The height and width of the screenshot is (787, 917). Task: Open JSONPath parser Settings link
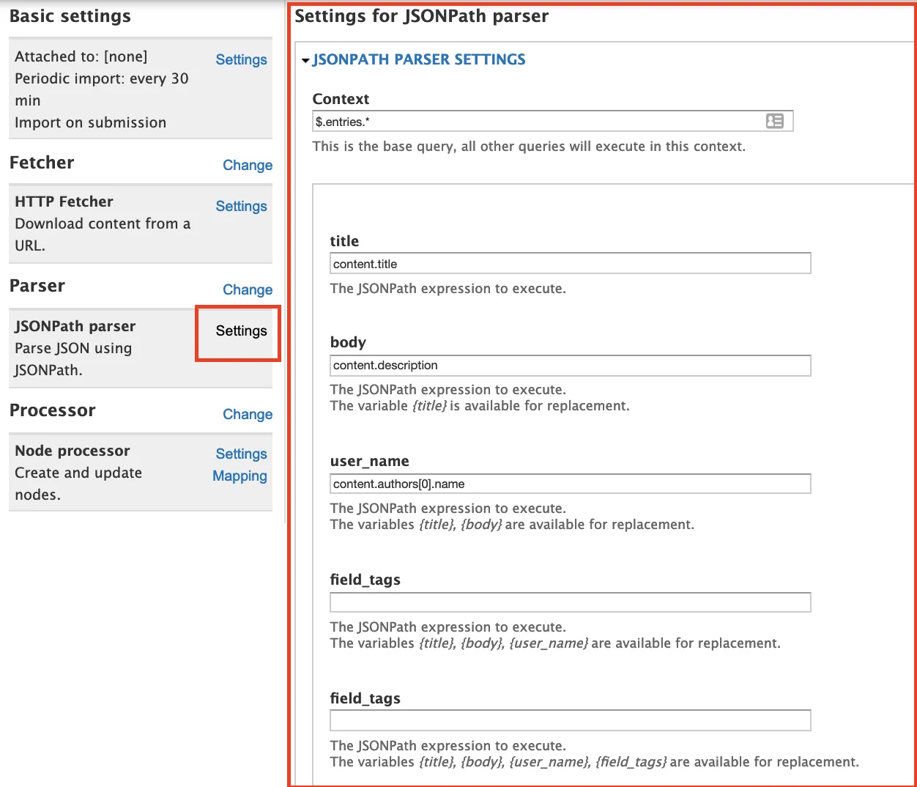(x=241, y=330)
